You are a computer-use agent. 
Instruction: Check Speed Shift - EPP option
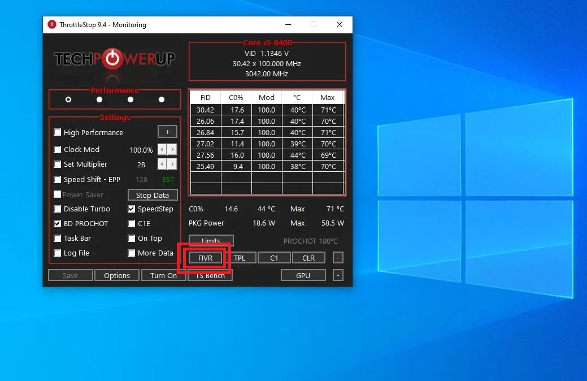click(x=57, y=179)
